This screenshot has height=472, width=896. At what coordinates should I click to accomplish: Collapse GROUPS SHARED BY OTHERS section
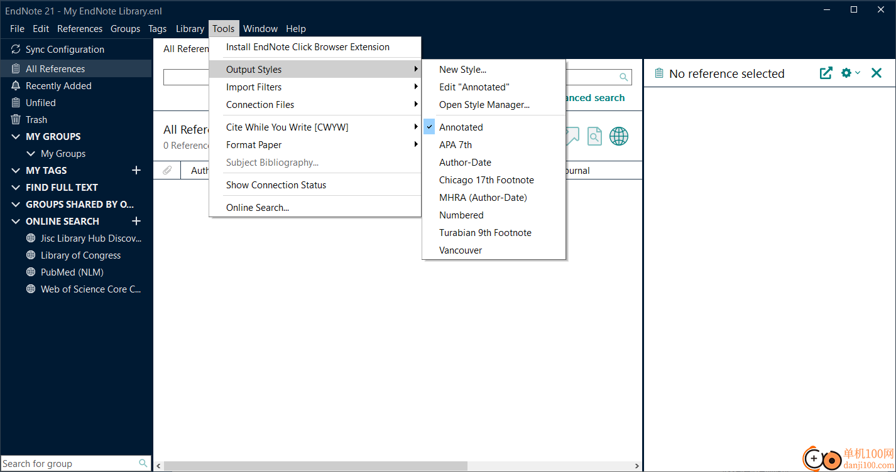pos(16,205)
